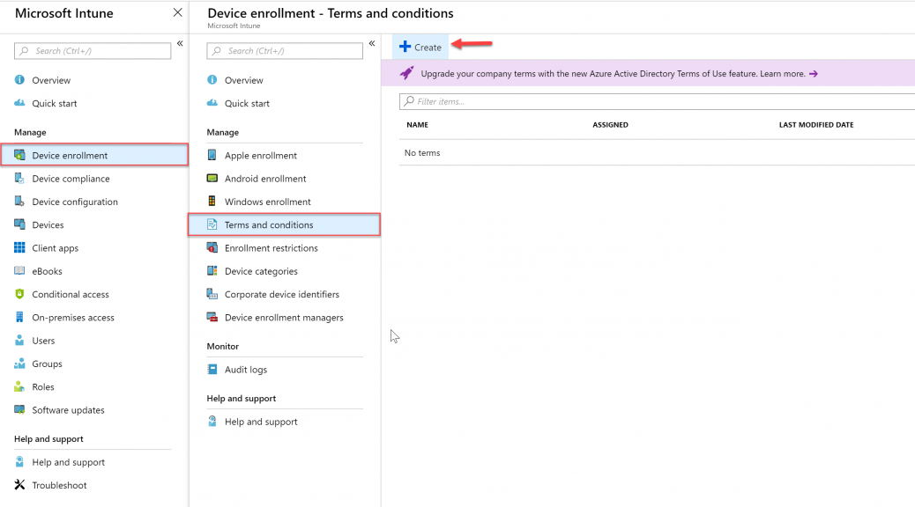Click the Troubleshoot tools icon
This screenshot has height=507, width=915.
click(x=20, y=485)
